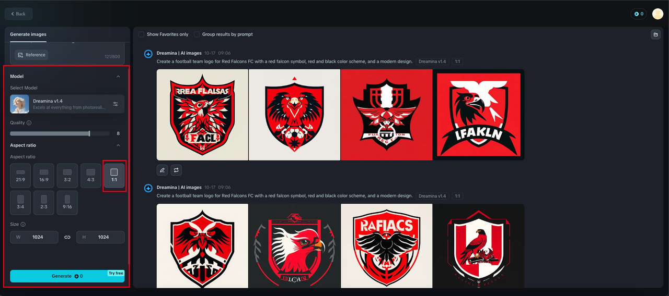Open model settings sliders icon

pyautogui.click(x=116, y=104)
